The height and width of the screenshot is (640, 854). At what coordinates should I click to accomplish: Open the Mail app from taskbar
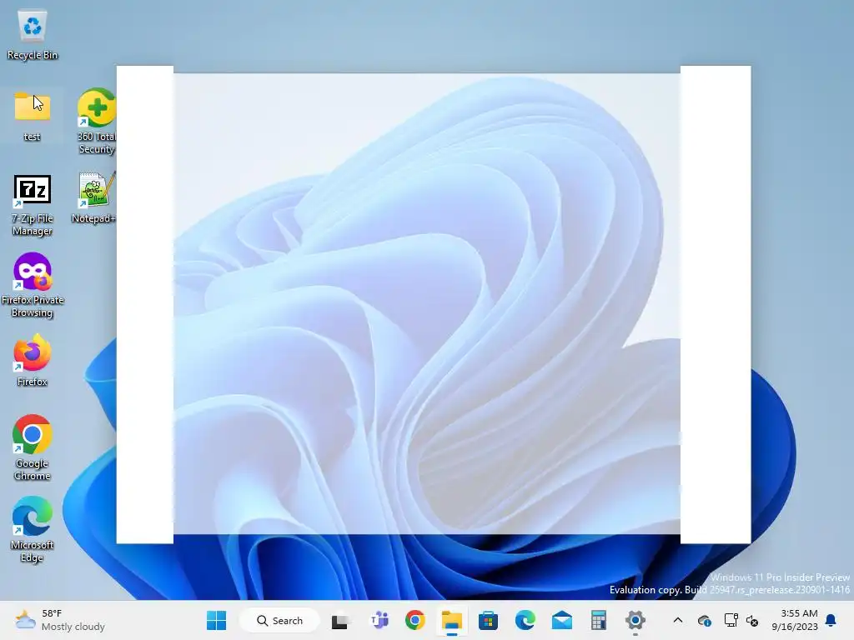pos(561,620)
